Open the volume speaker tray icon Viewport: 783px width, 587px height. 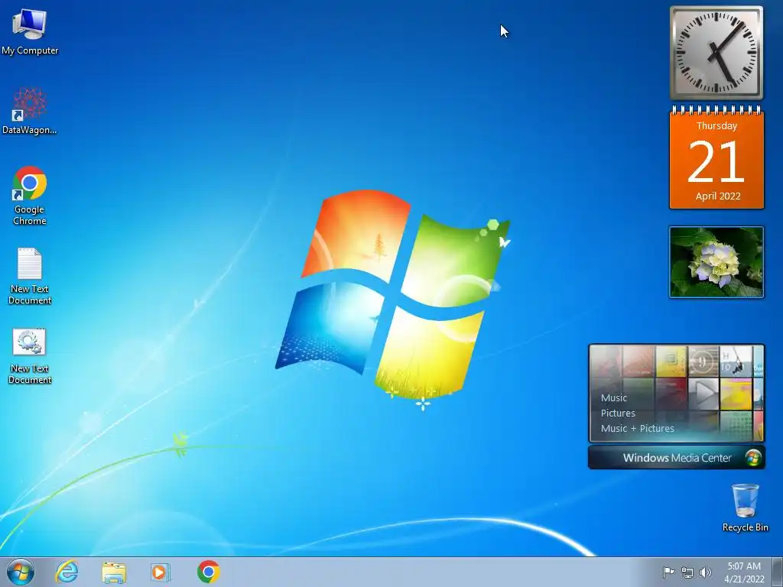pyautogui.click(x=706, y=572)
